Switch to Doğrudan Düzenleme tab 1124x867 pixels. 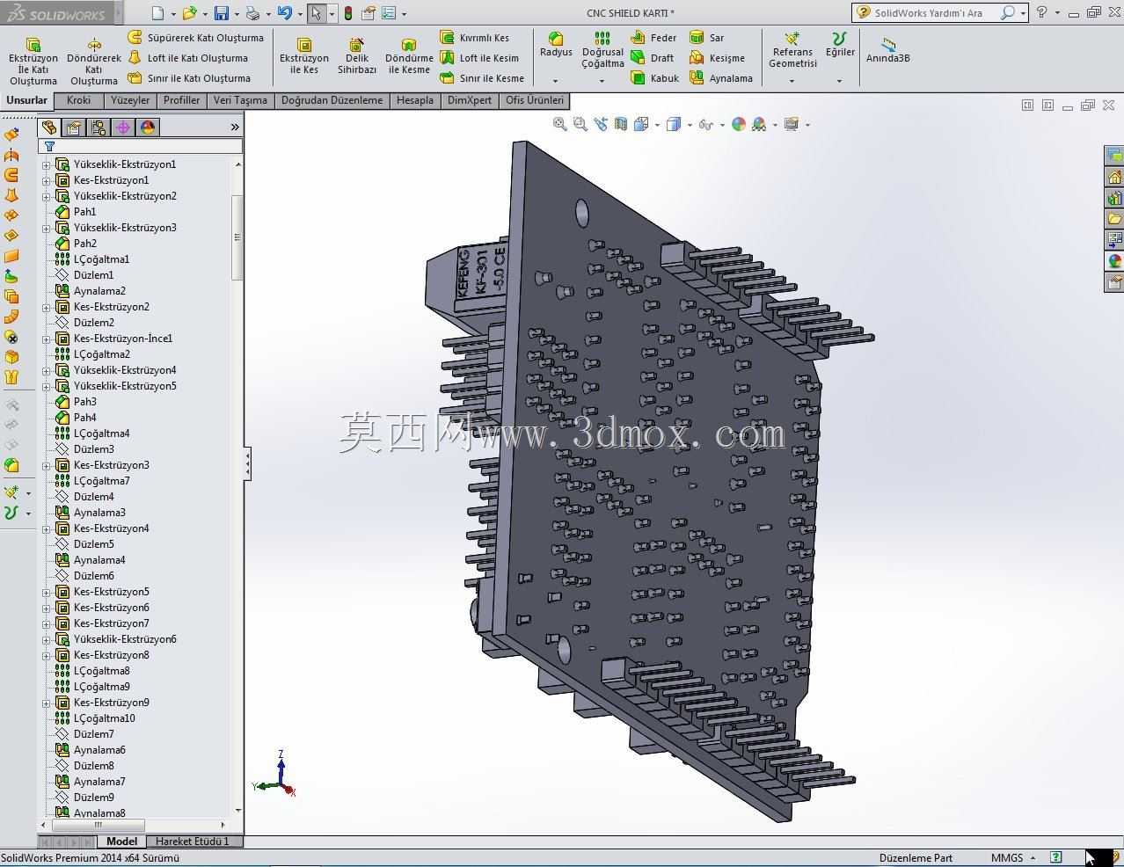click(332, 100)
